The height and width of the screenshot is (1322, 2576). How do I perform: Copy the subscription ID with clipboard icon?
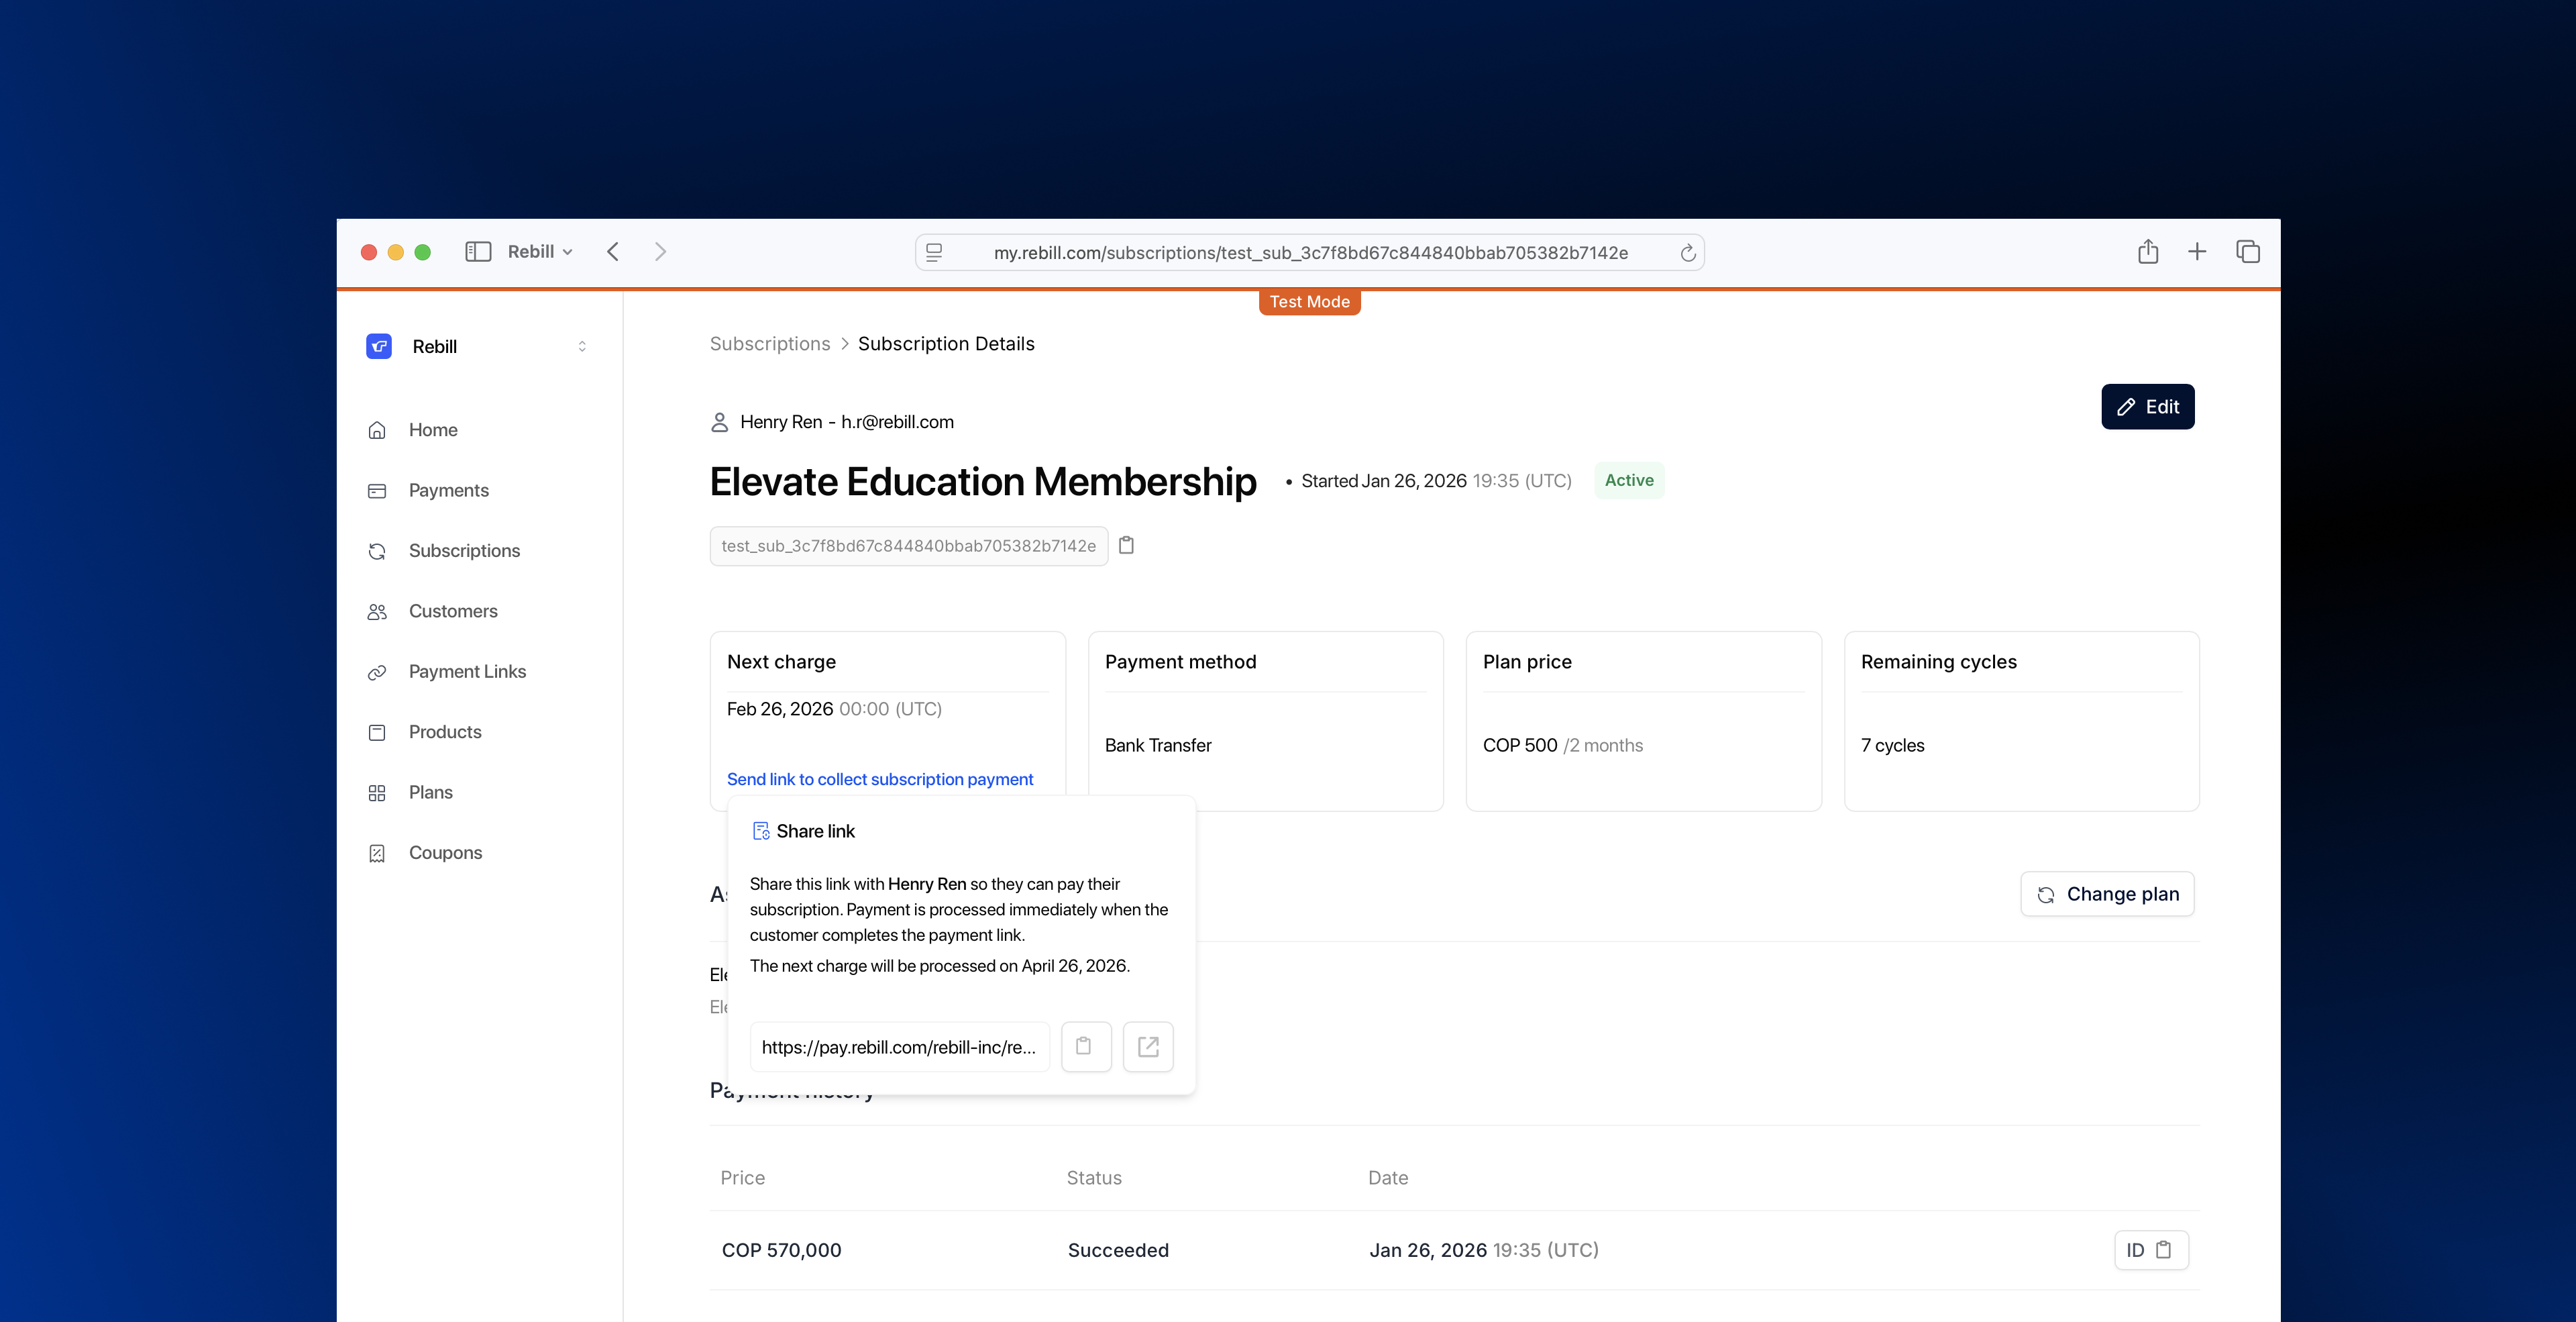[x=1126, y=545]
